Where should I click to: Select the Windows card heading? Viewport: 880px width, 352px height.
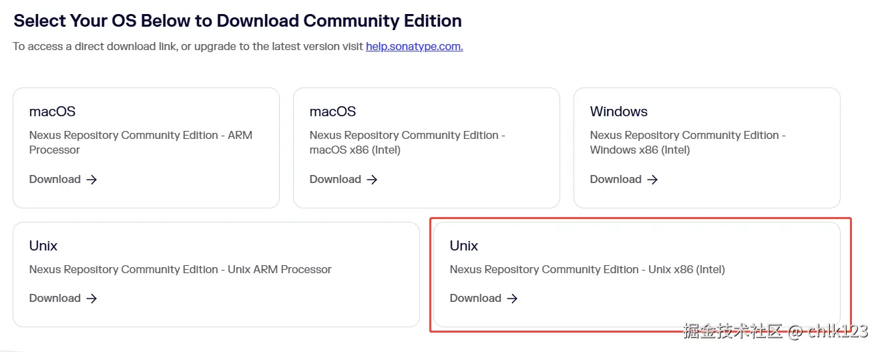[618, 112]
